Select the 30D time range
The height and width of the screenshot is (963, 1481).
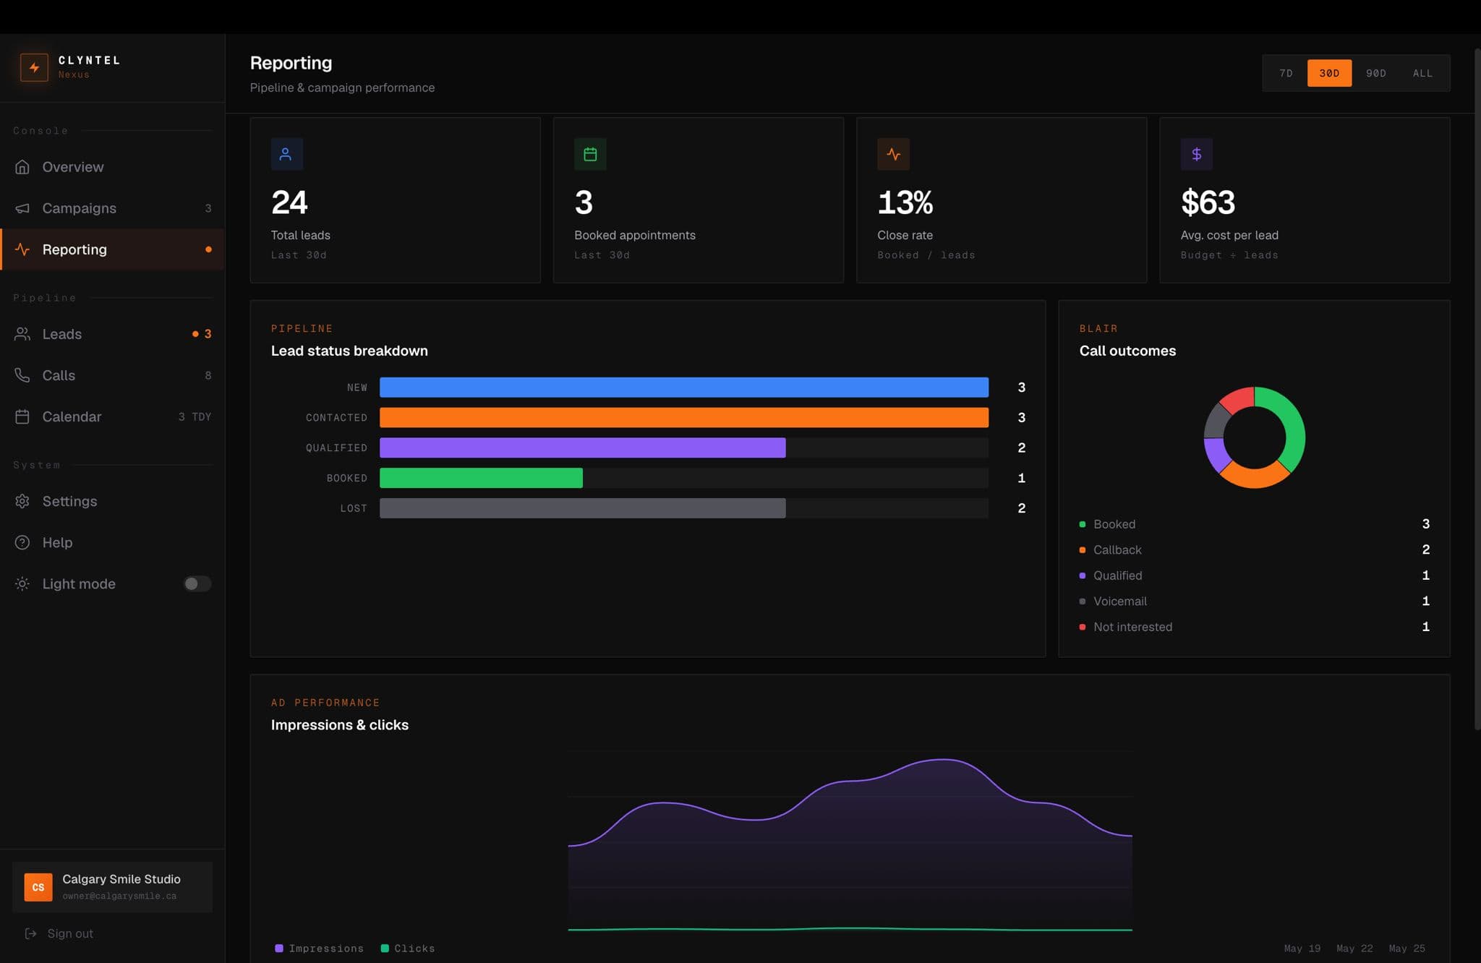point(1329,73)
